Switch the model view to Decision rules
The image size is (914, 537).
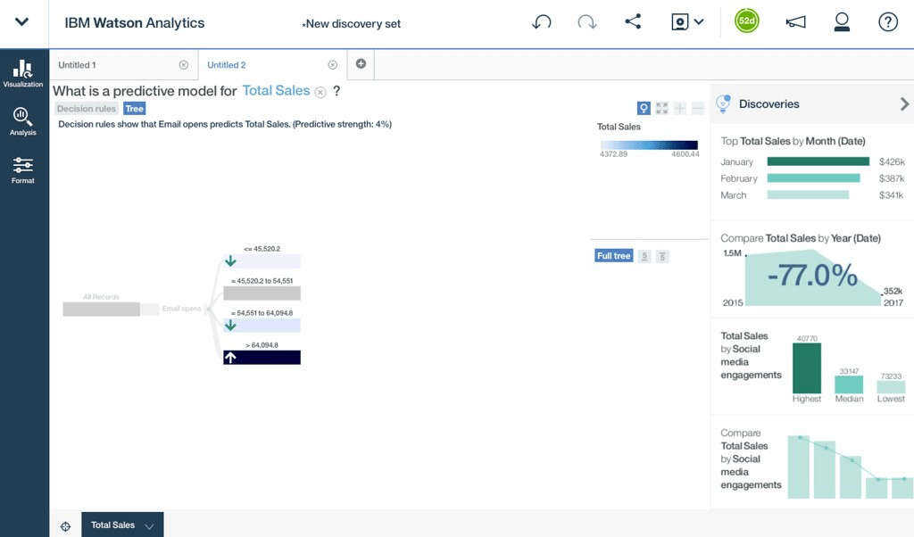[86, 108]
